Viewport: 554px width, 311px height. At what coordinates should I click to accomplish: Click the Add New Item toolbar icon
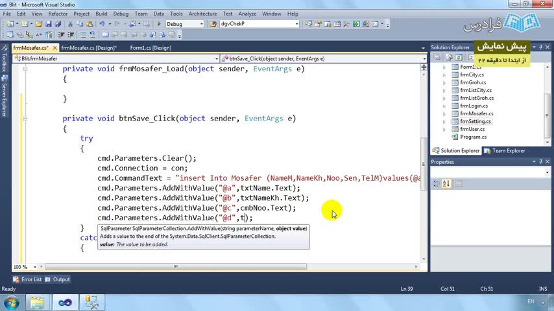[25, 24]
